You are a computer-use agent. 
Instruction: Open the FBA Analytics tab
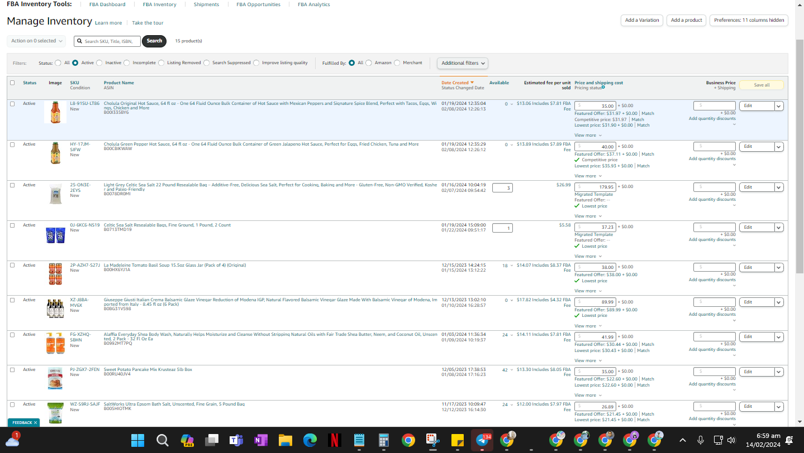[314, 4]
